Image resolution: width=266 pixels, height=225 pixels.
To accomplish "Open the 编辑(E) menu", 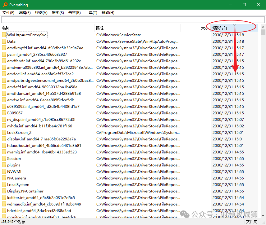I will (x=25, y=13).
